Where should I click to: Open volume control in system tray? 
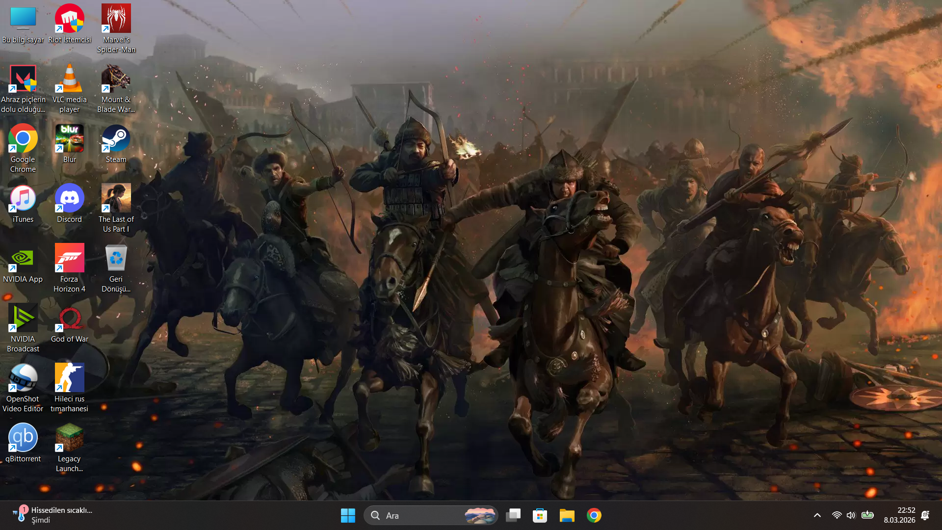[851, 515]
